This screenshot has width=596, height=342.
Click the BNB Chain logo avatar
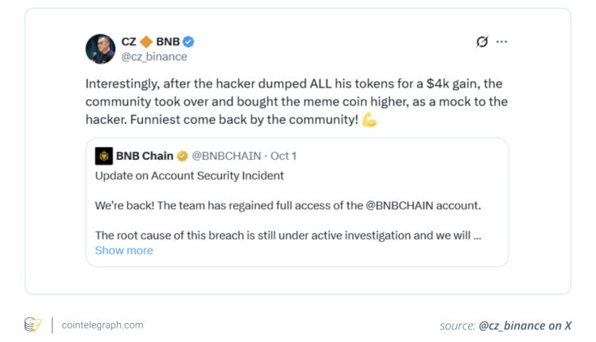(103, 156)
